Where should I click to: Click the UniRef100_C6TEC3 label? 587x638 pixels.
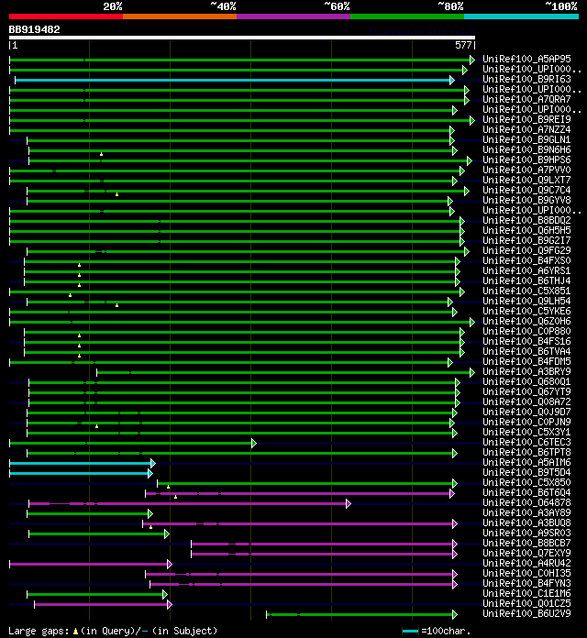point(526,442)
